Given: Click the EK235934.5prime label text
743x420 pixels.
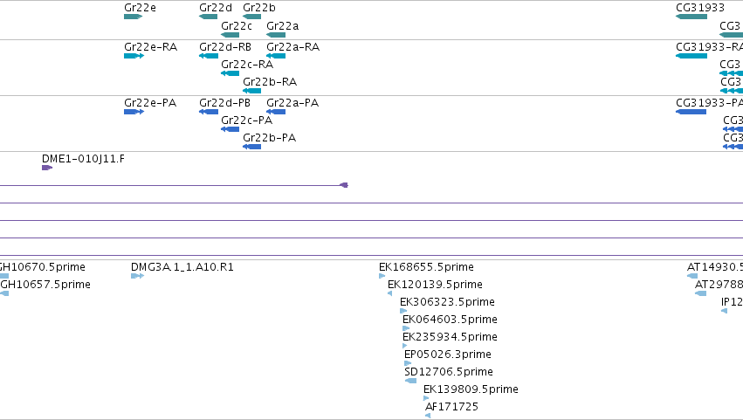Looking at the screenshot, I should pyautogui.click(x=450, y=337).
